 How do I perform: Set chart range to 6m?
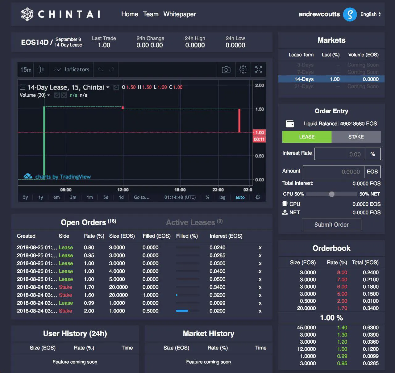pos(56,197)
